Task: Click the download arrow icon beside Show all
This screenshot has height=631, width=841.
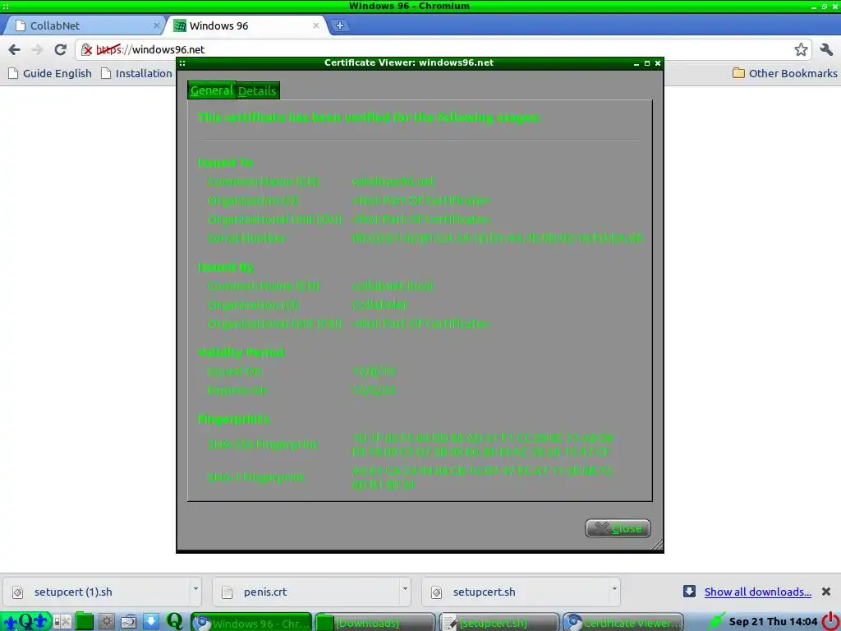Action: point(689,592)
